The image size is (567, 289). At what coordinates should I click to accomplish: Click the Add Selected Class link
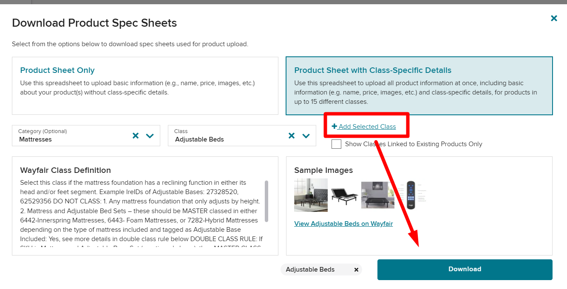[x=367, y=127]
